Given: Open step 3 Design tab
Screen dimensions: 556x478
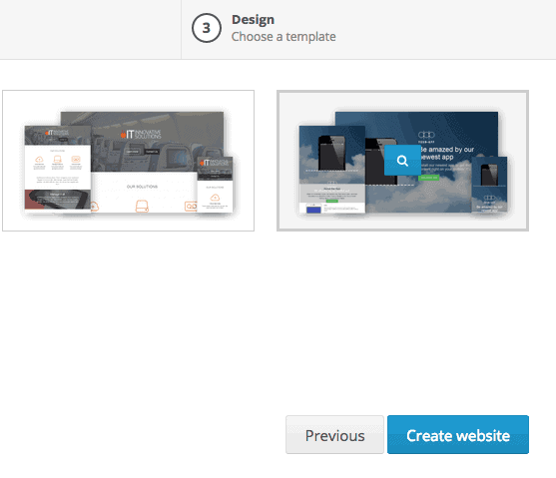Looking at the screenshot, I should (368, 29).
